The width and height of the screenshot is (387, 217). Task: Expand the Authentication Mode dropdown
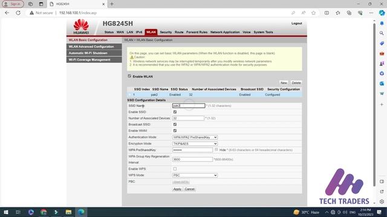click(195, 137)
